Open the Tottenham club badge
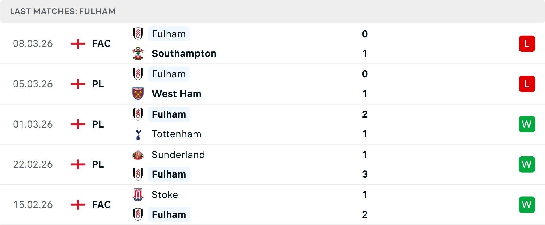 [138, 134]
